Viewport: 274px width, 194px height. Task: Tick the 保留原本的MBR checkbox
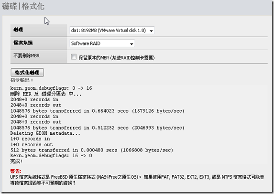coord(74,57)
